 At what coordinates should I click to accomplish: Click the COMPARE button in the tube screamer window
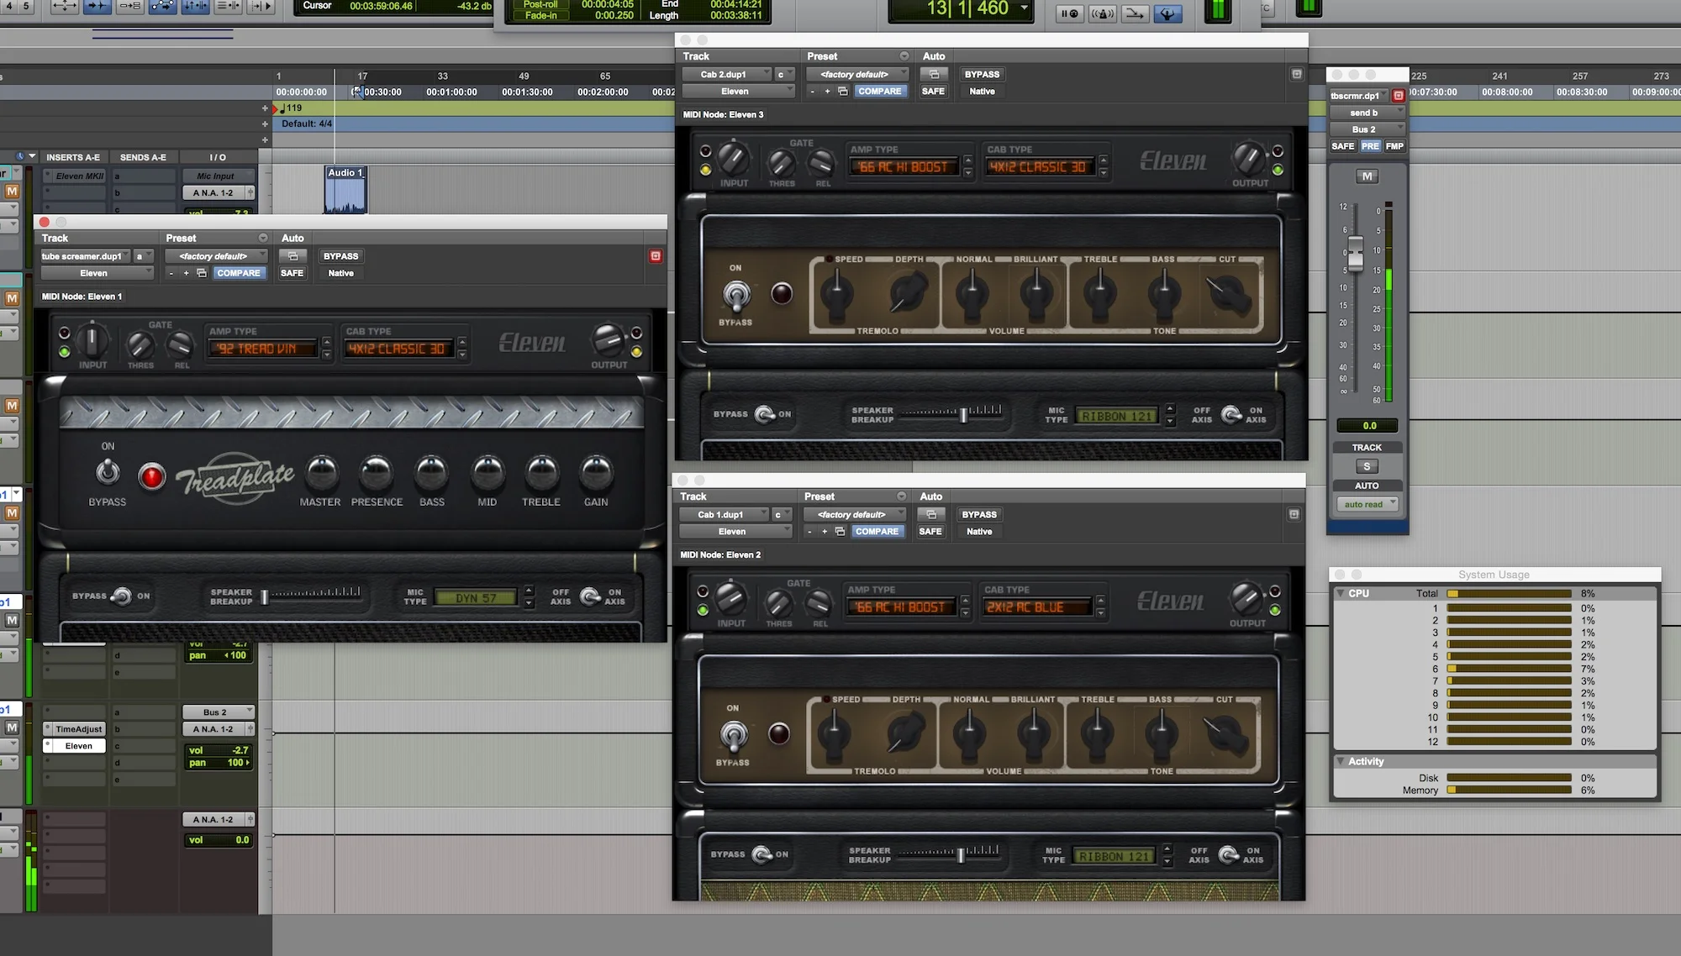coord(239,273)
